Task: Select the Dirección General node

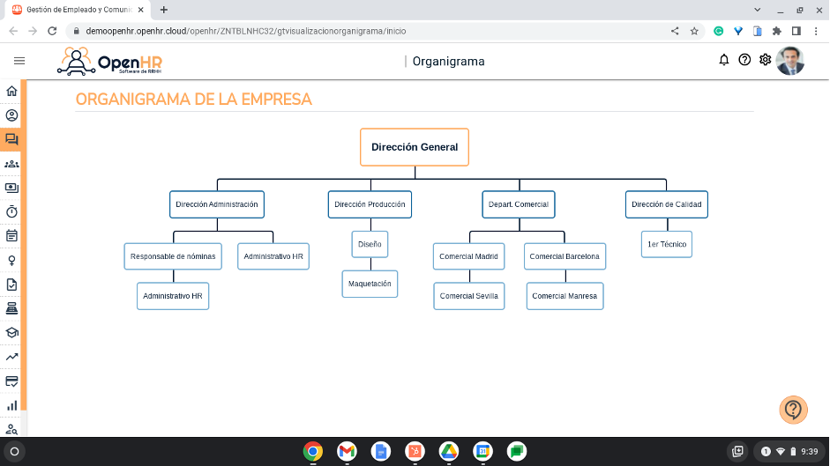Action: [x=414, y=147]
